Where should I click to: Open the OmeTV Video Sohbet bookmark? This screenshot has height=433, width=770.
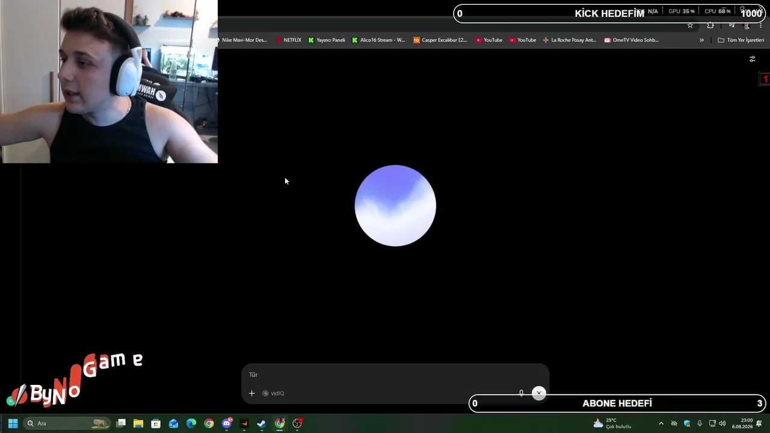(632, 40)
